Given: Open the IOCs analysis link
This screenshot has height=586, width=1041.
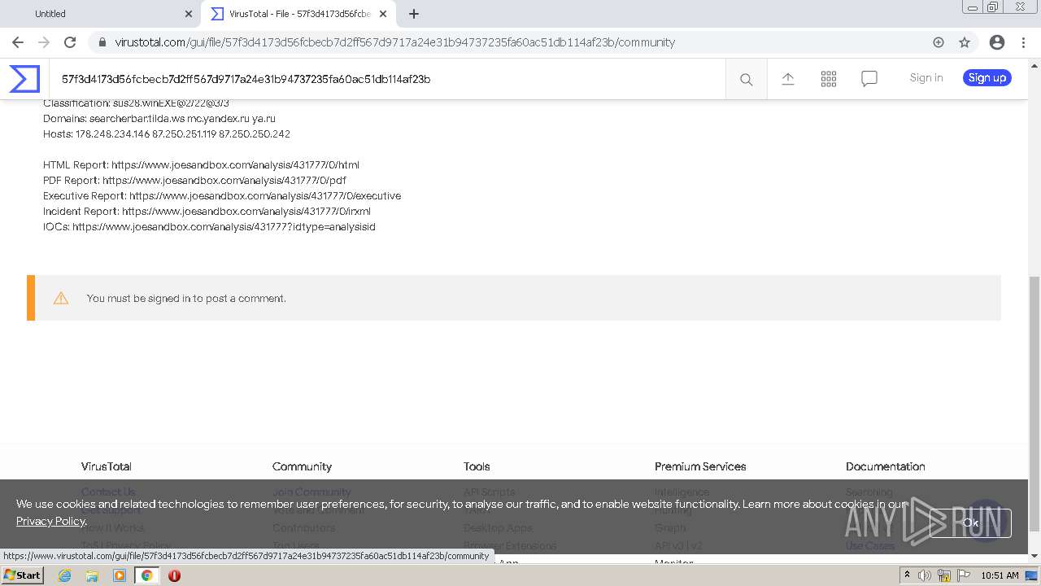Looking at the screenshot, I should 224,226.
